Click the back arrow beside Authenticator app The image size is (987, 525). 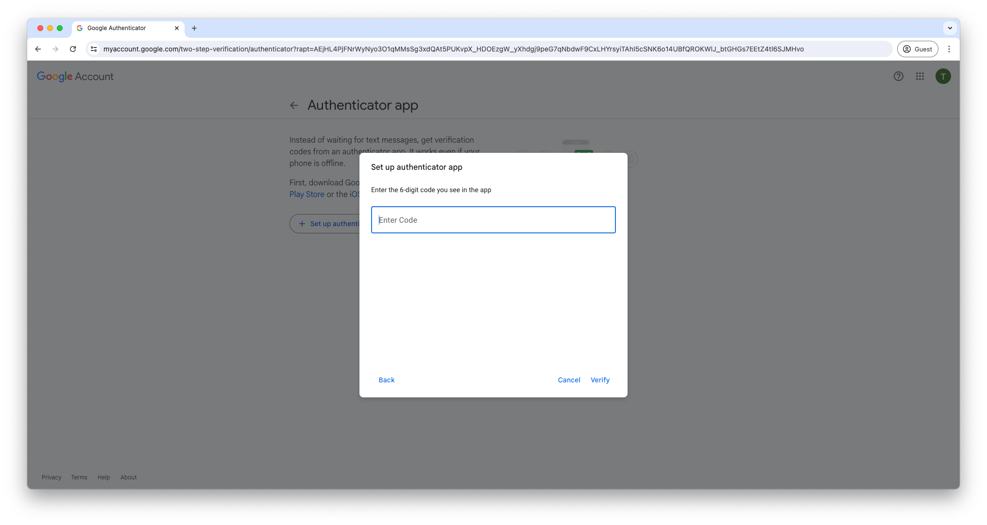(x=294, y=105)
